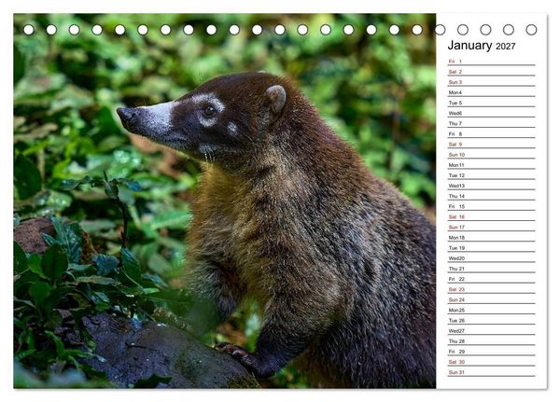Select the Mon 25 date row
The width and height of the screenshot is (560, 402).
492,310
